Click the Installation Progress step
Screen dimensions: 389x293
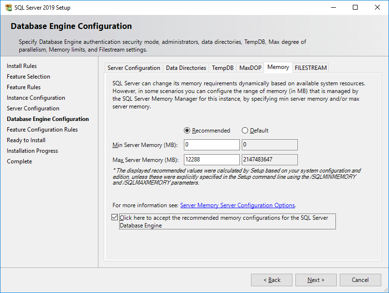[x=32, y=151]
